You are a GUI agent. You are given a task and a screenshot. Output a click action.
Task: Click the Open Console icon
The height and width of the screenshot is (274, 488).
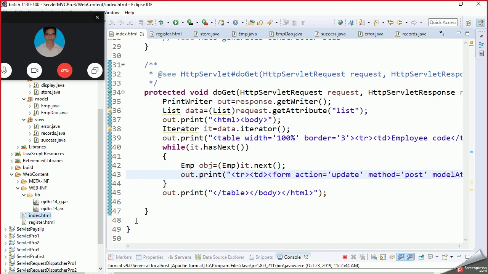[x=445, y=257]
